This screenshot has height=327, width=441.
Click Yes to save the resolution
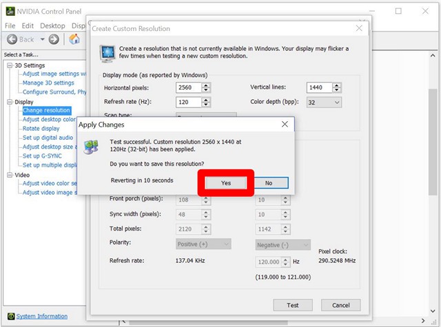pos(226,183)
